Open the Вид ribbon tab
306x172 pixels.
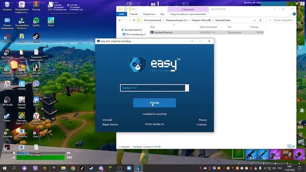pos(163,14)
